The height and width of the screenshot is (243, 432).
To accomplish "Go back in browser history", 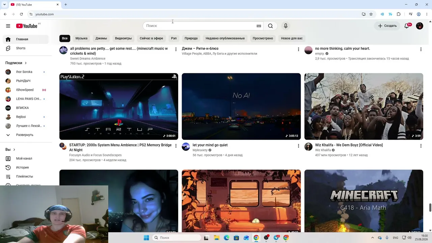I will tap(5, 14).
